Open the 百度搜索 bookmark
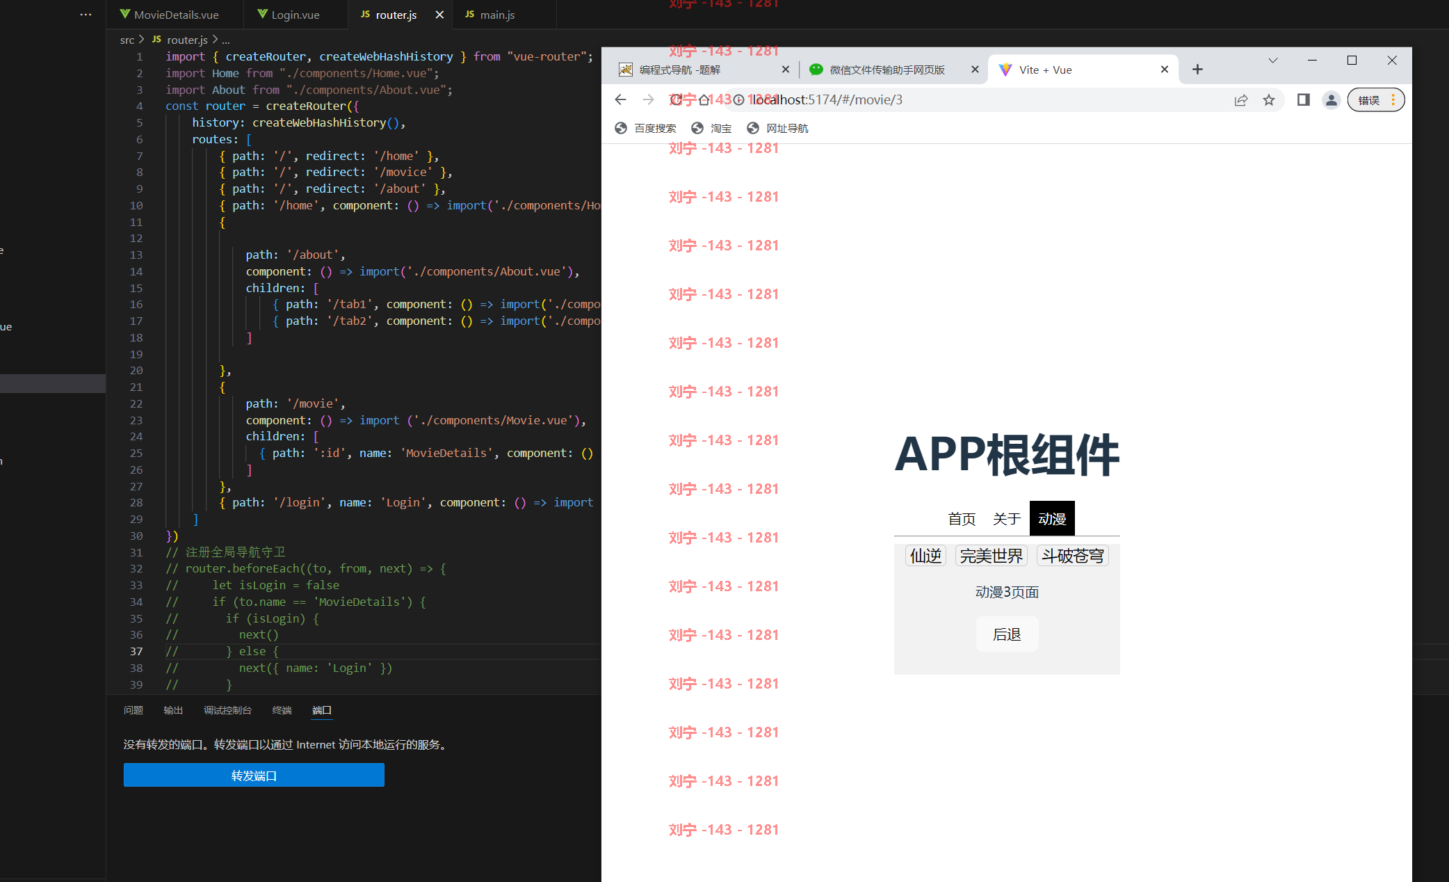Screen dimensions: 1449x882 pos(646,128)
